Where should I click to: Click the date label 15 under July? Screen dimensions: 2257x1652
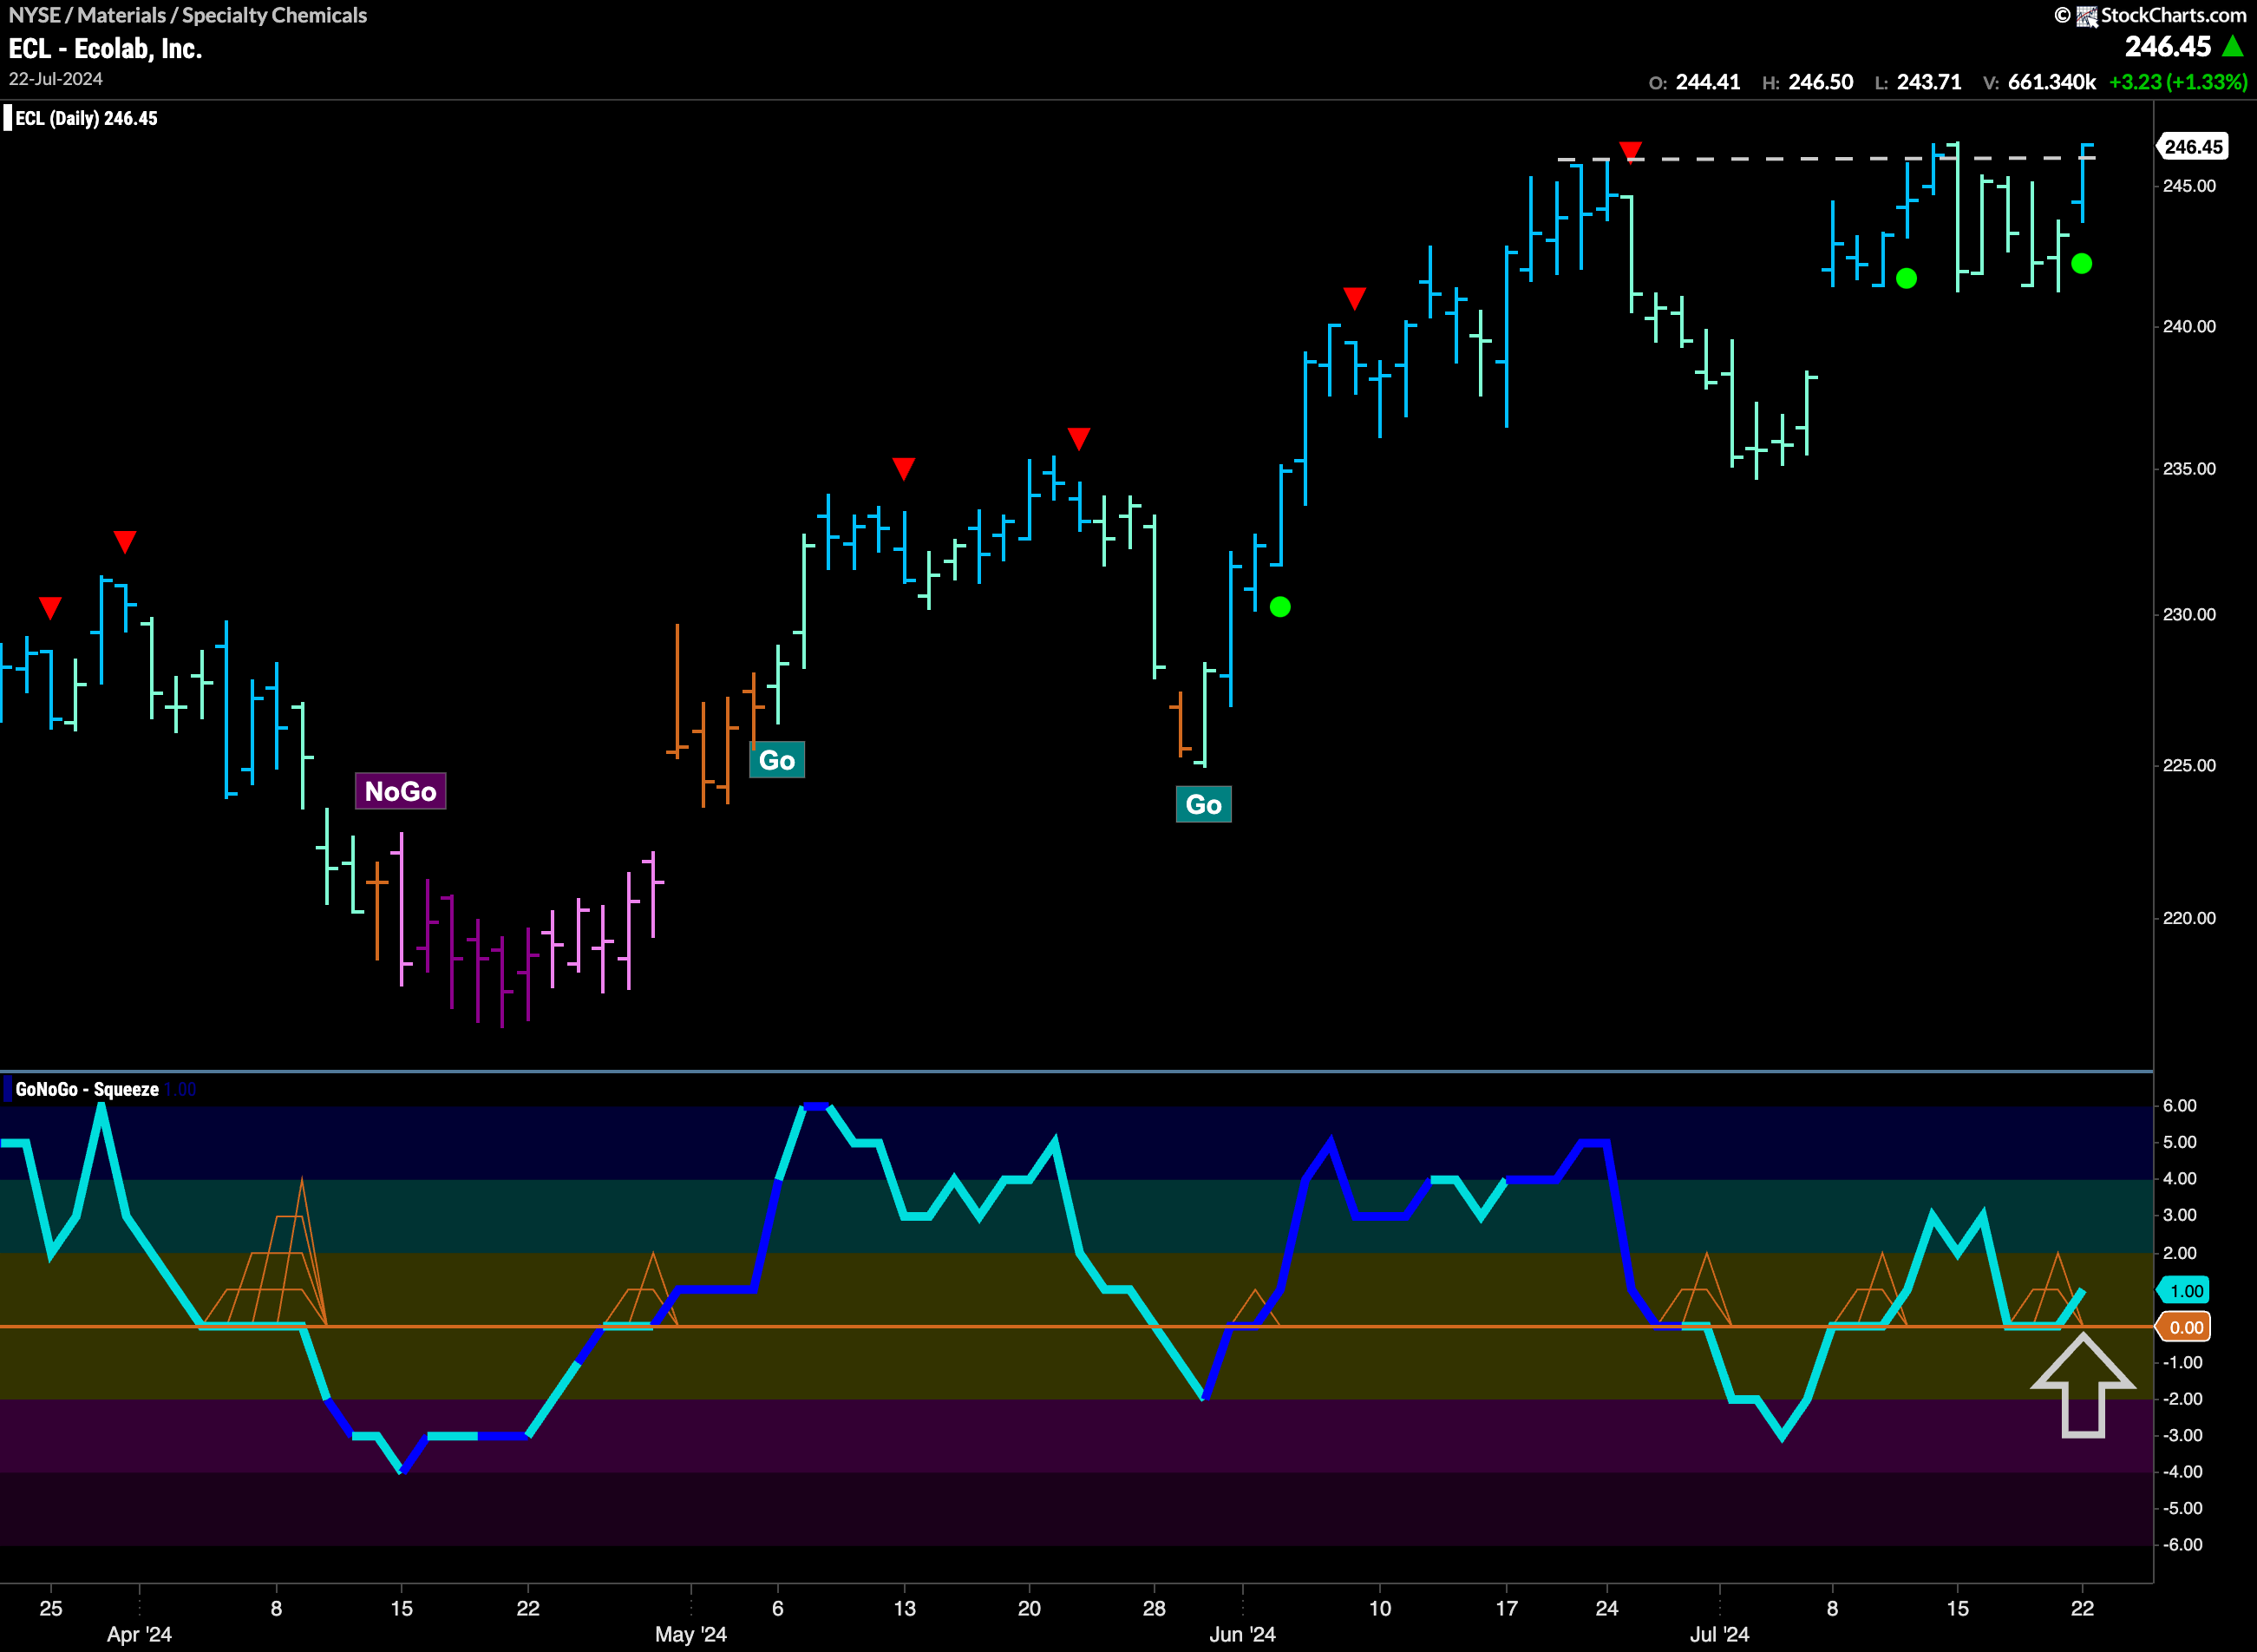(1957, 1608)
